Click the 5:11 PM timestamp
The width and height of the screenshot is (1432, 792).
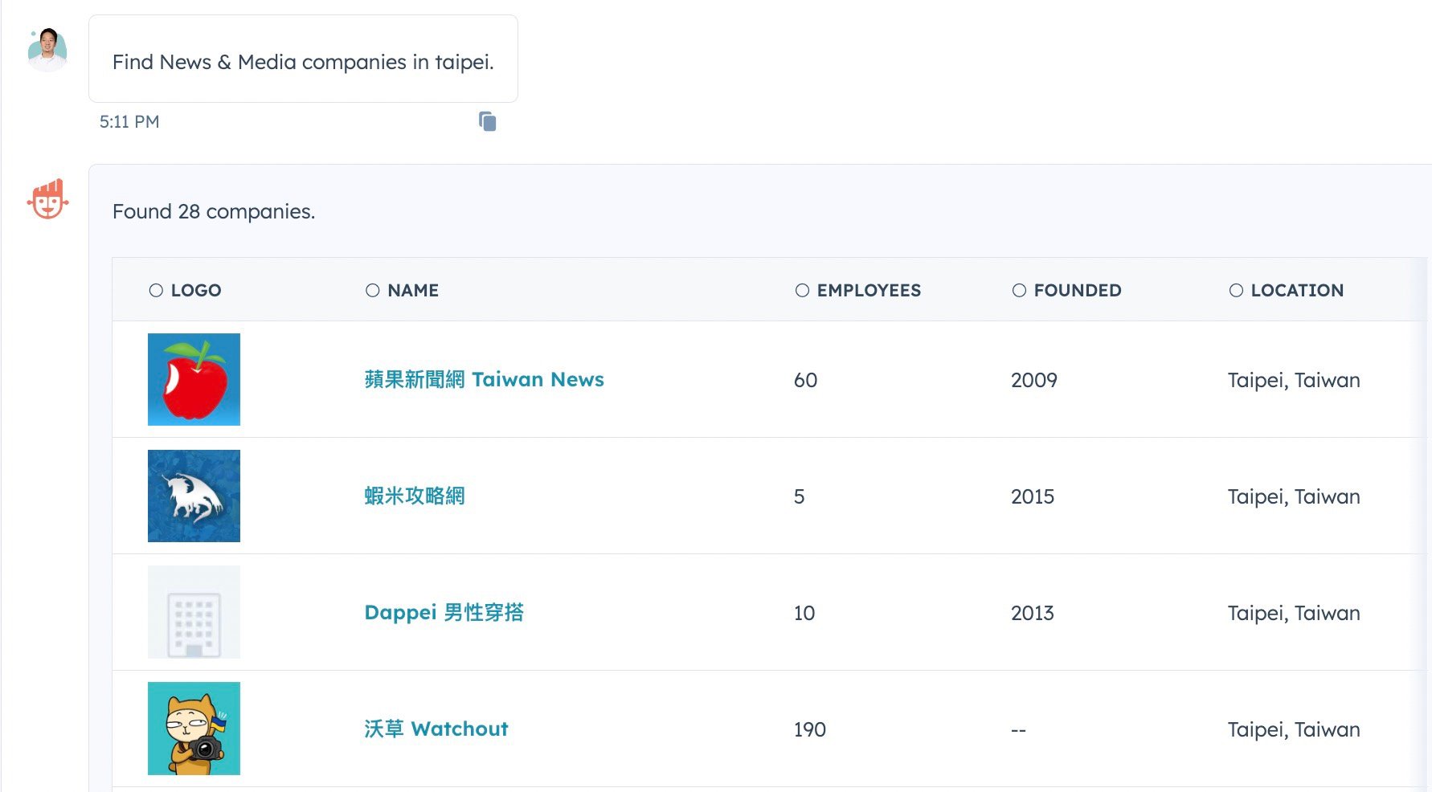[129, 121]
